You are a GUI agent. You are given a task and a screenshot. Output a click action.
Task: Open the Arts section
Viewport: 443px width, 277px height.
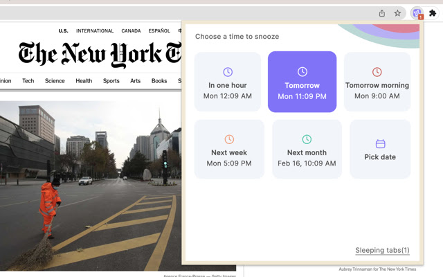136,81
